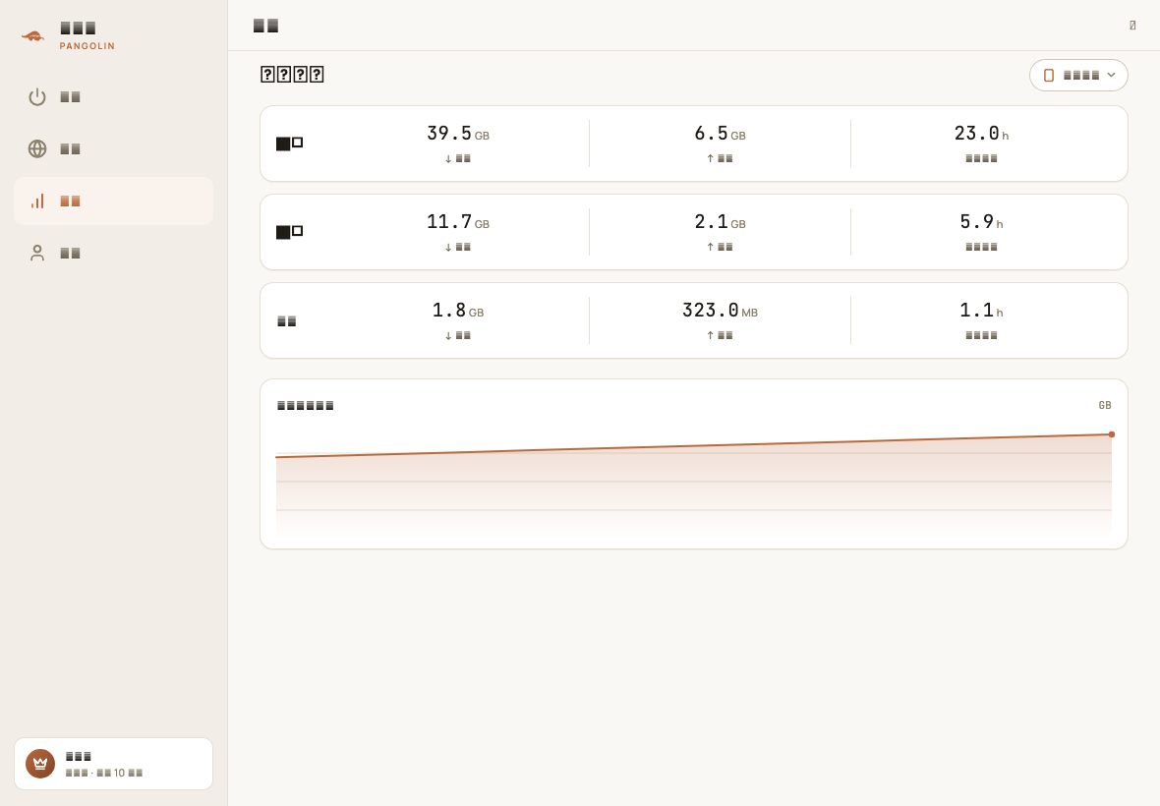The image size is (1160, 806).
Task: Open the globe icon sidebar section
Action: click(x=37, y=148)
